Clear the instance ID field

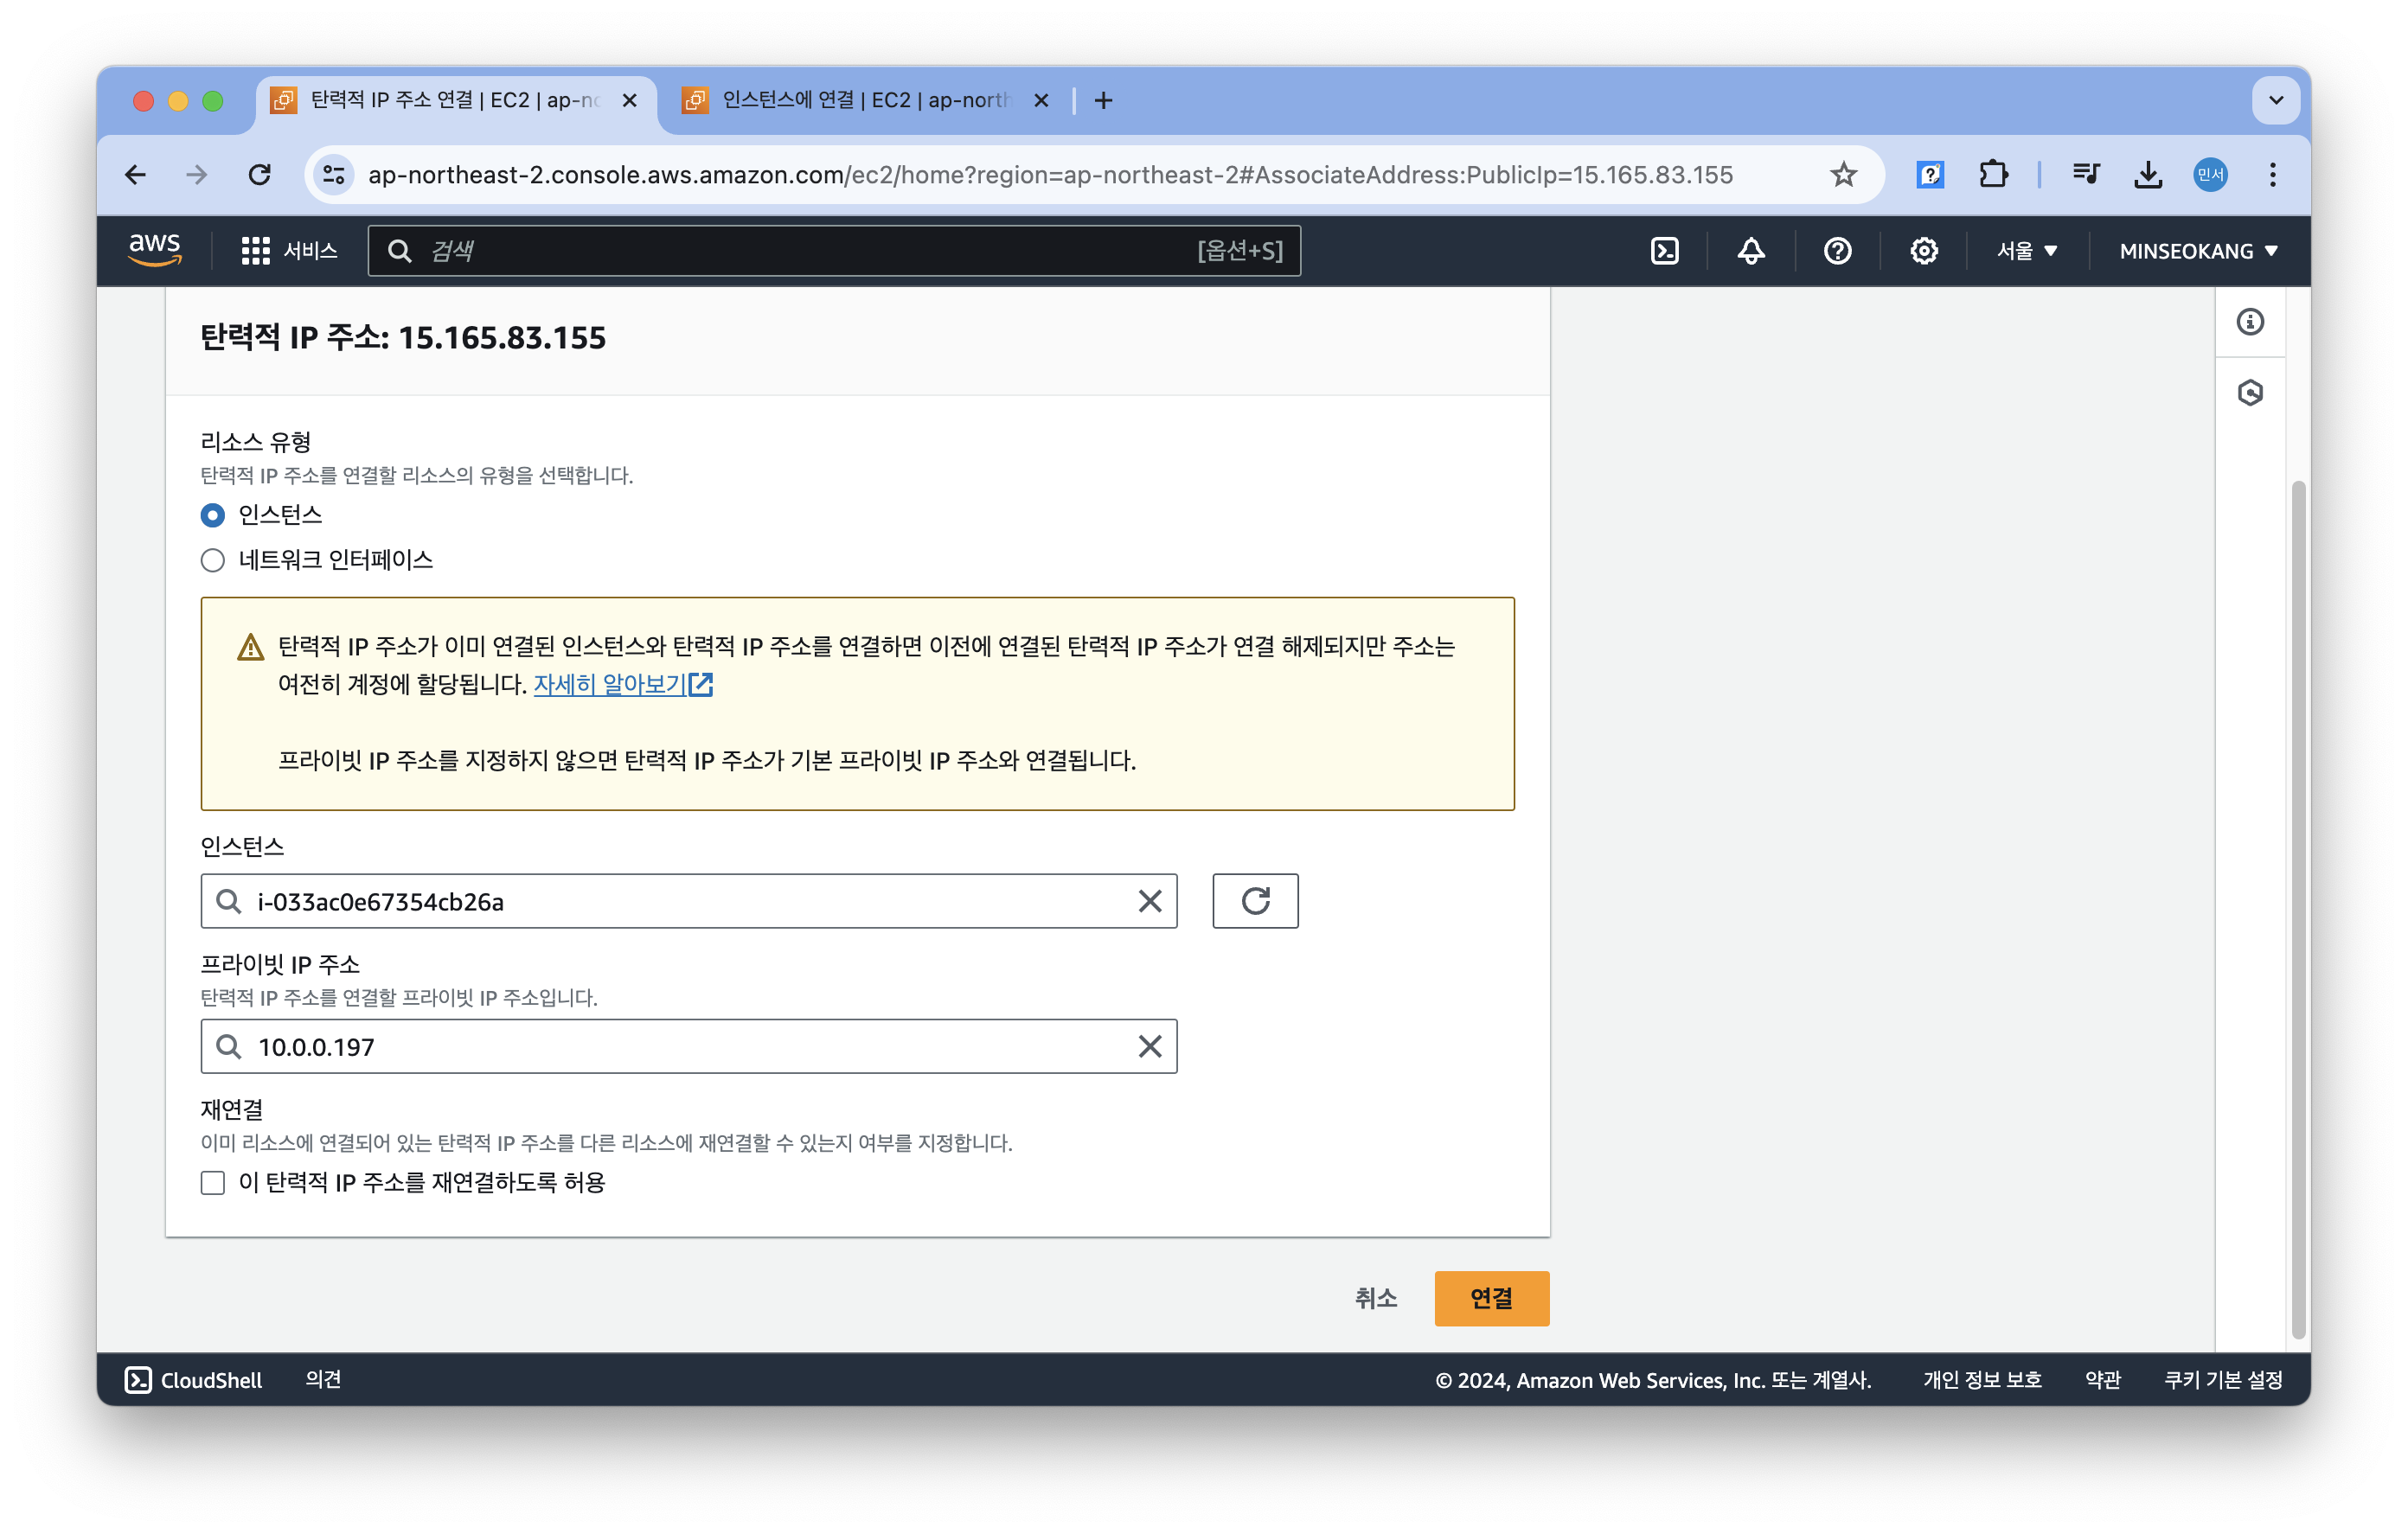tap(1149, 901)
